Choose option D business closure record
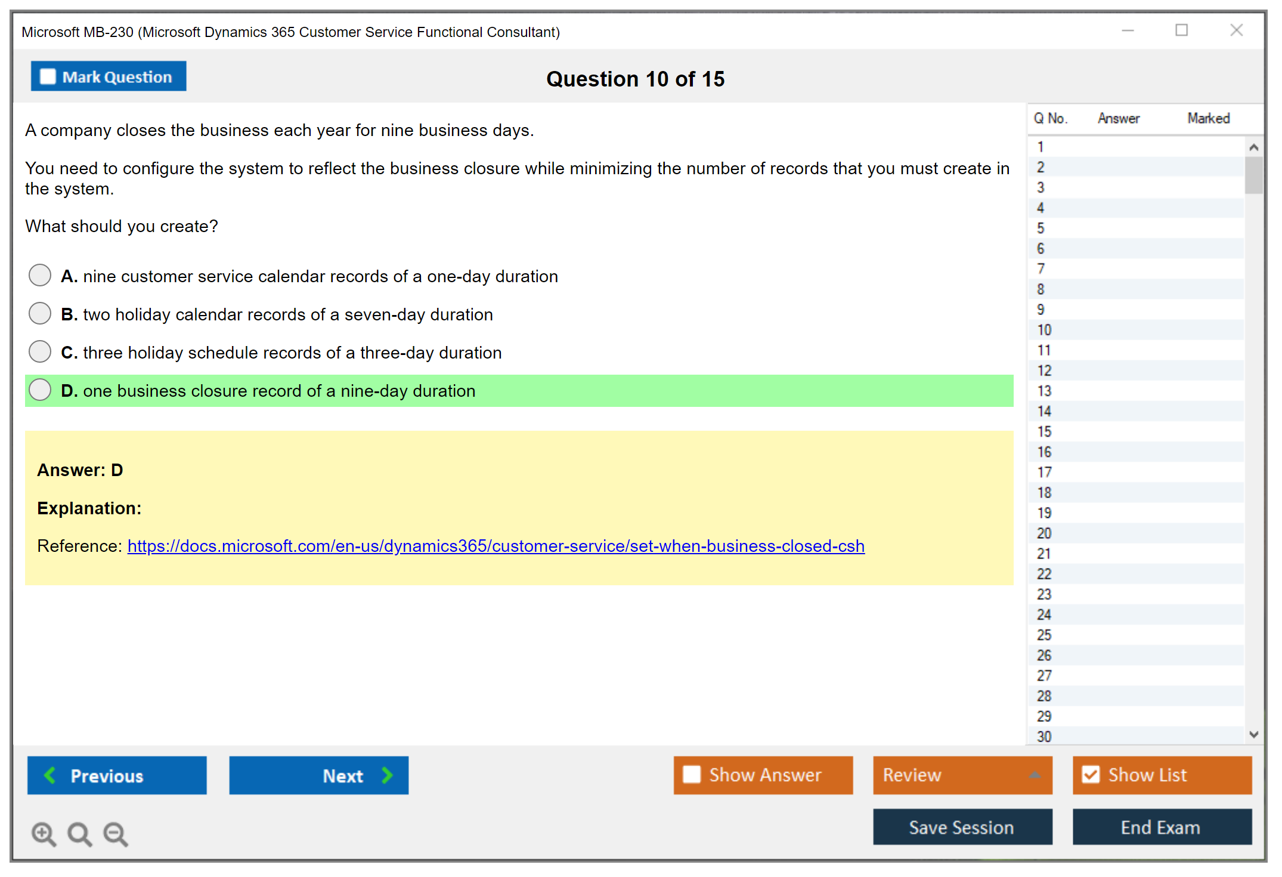Image resolution: width=1282 pixels, height=877 pixels. [x=40, y=390]
